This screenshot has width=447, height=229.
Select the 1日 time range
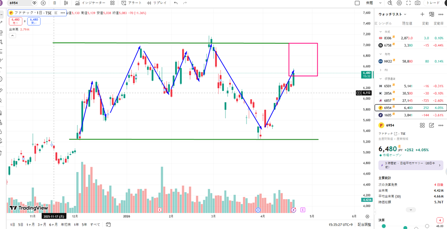pos(13,225)
